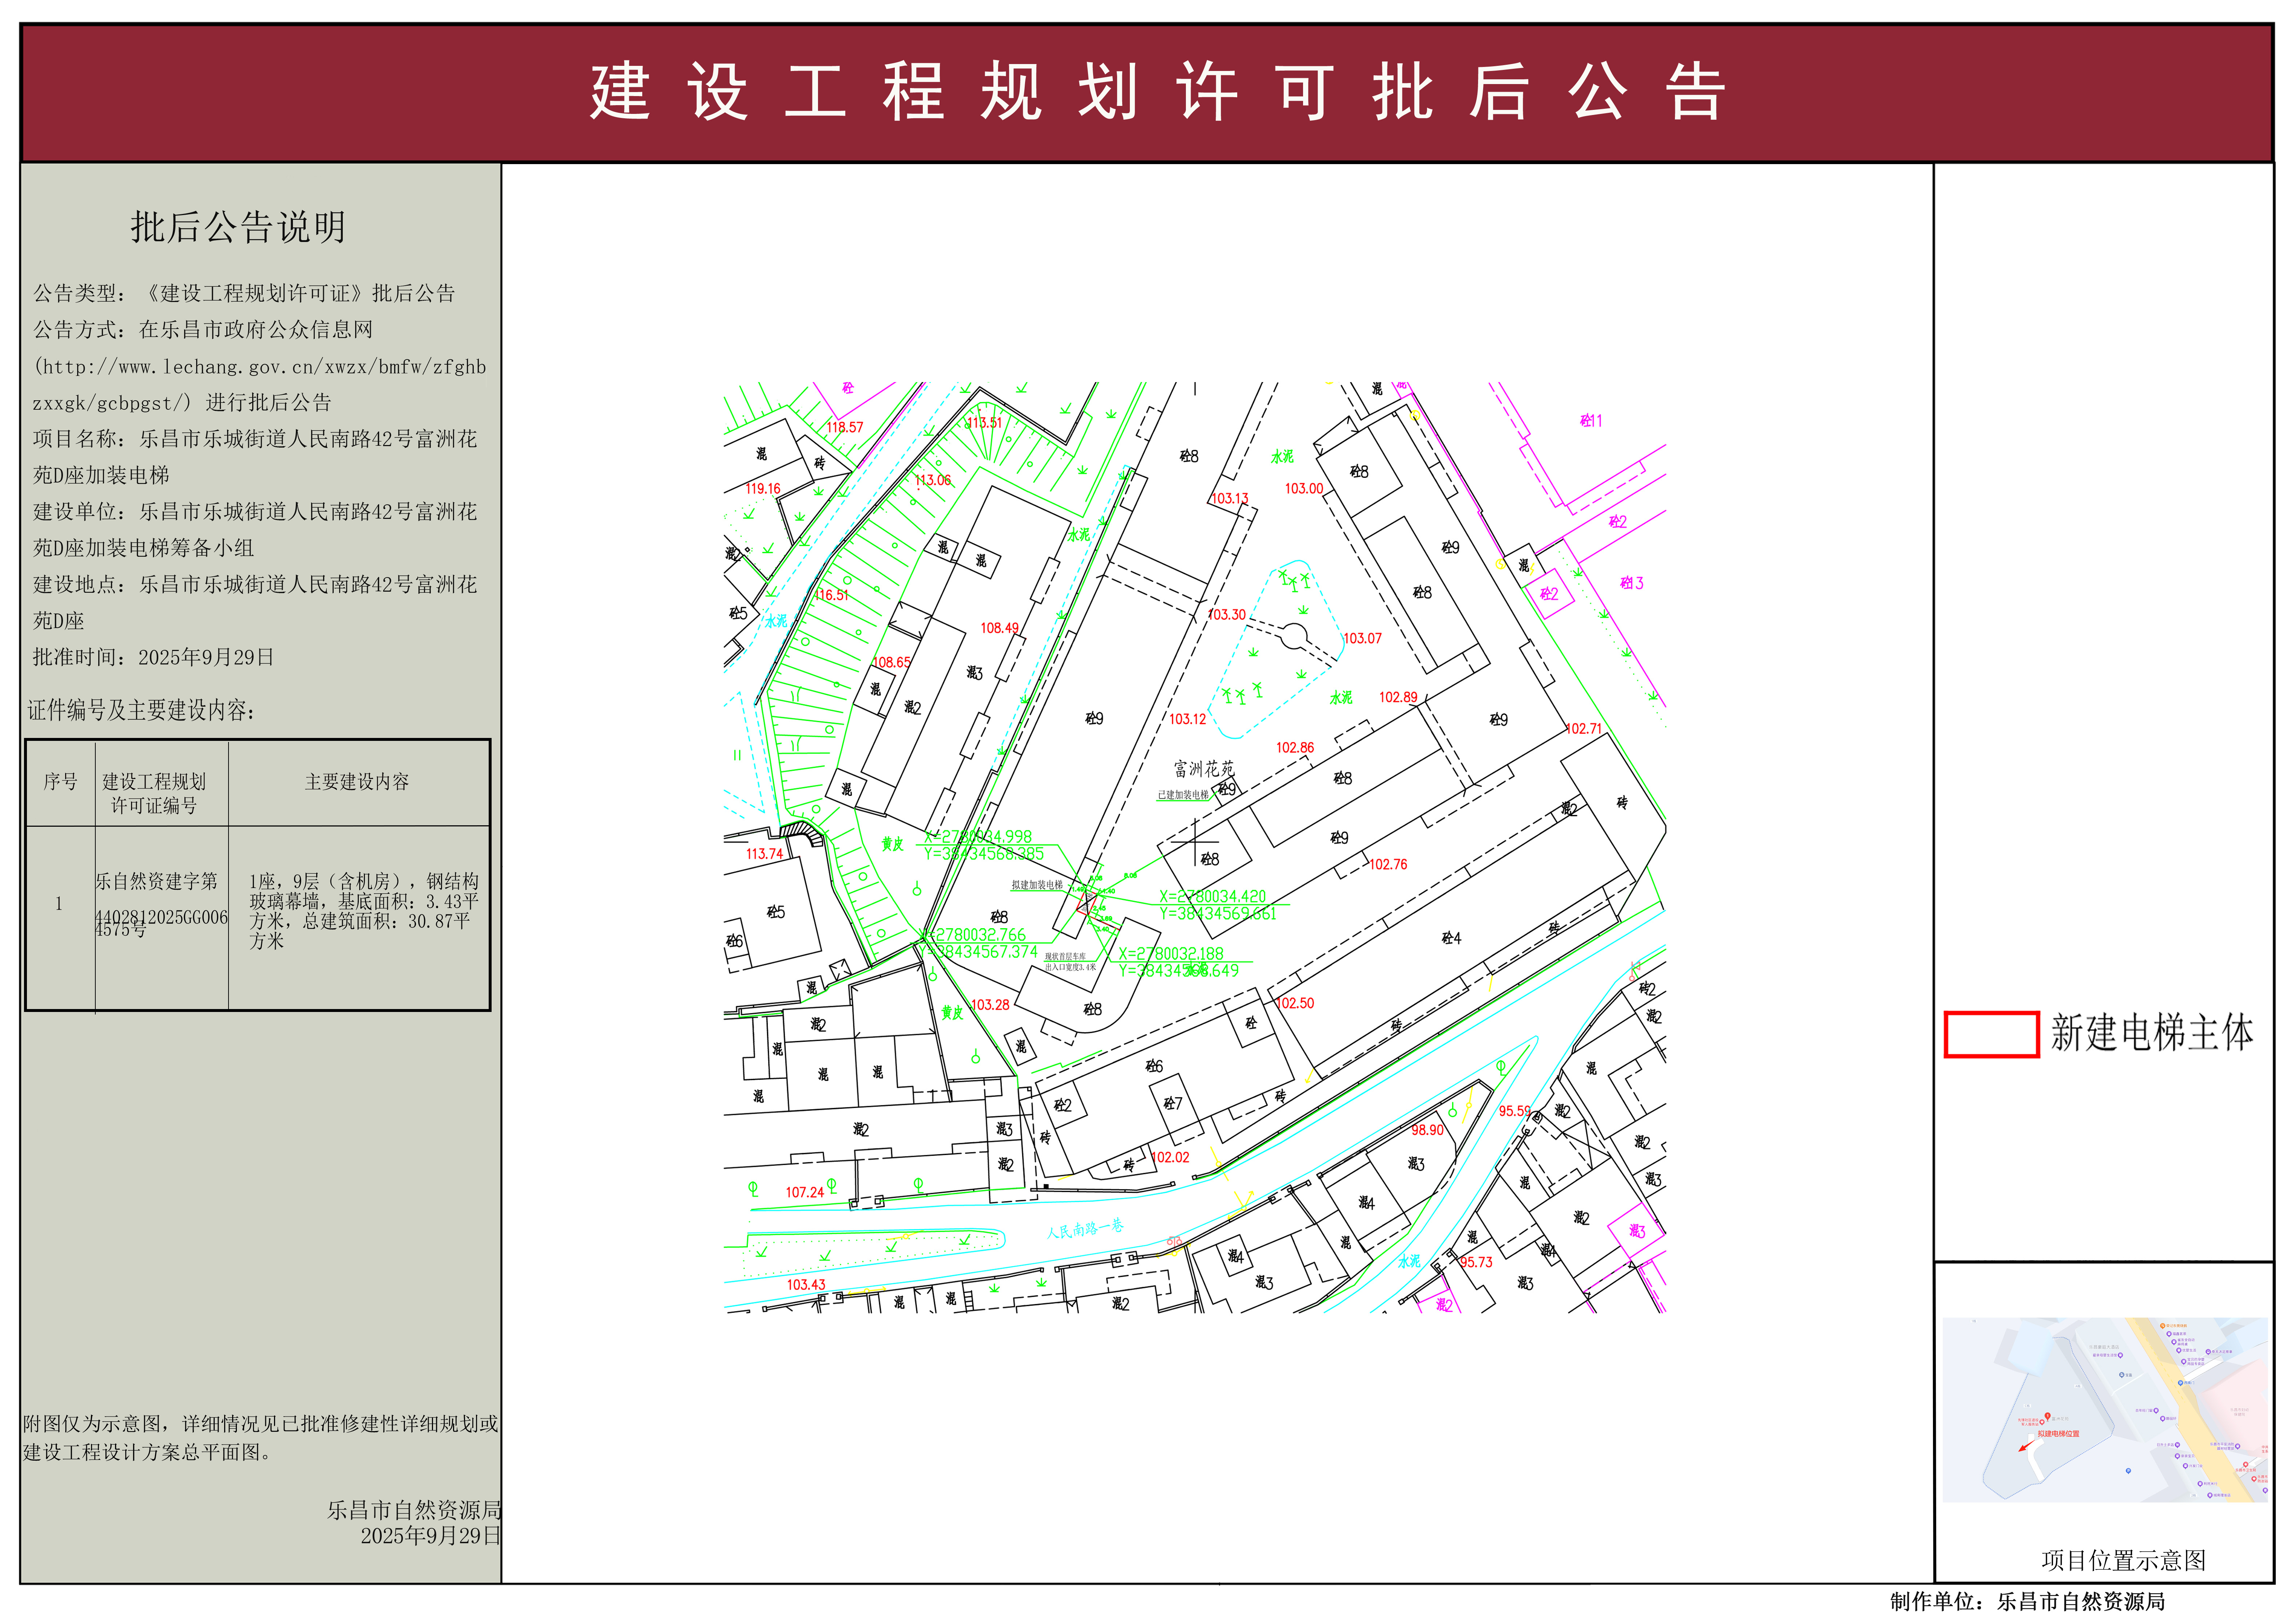Click the 人民南路一巷 street label
Viewport: 2295px width, 1624px height.
click(x=1085, y=1229)
